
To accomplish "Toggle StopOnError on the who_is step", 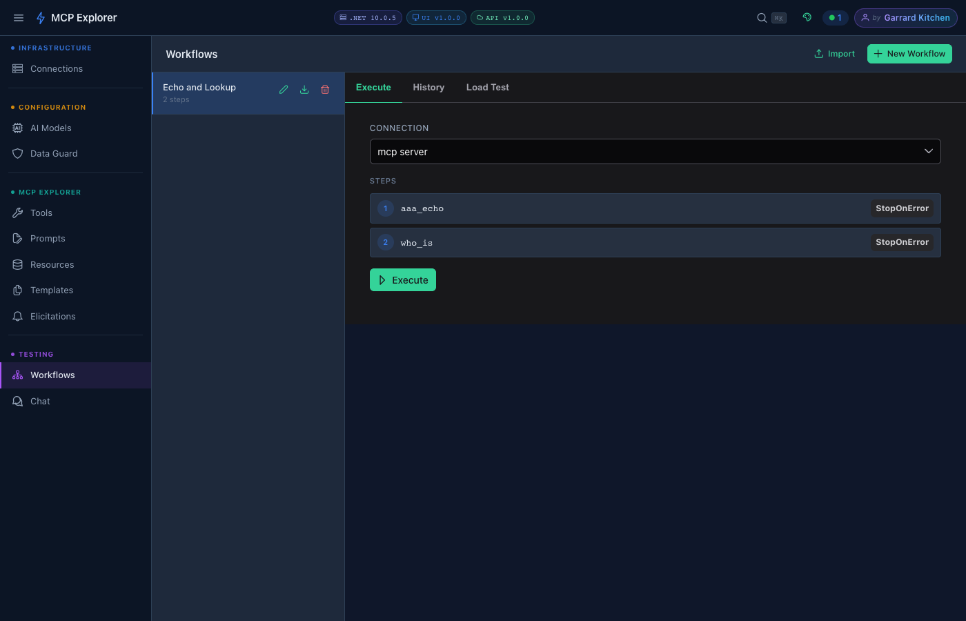I will 902,241.
